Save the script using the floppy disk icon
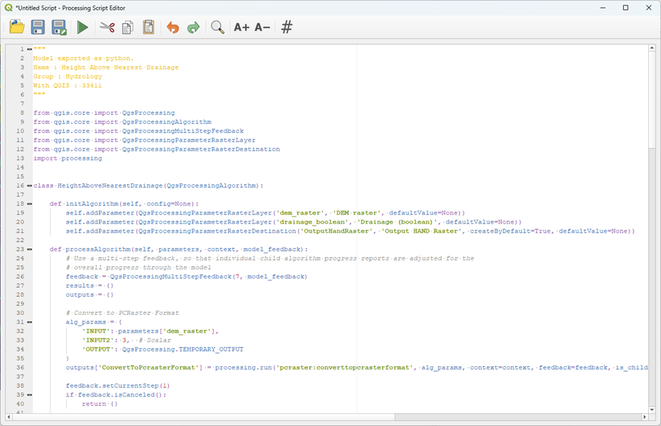661x426 pixels. click(x=38, y=27)
